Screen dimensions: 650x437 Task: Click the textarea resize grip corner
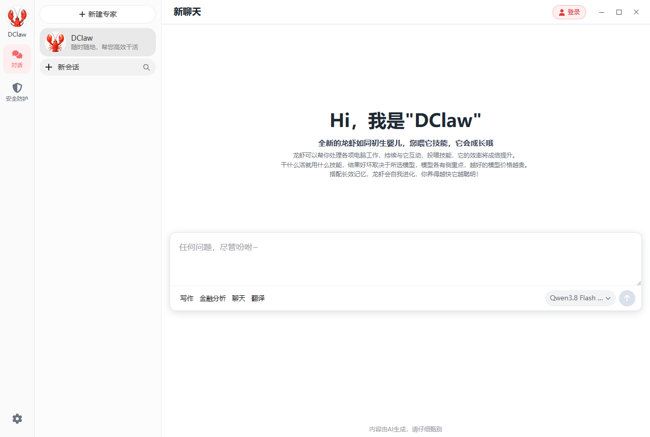point(638,283)
